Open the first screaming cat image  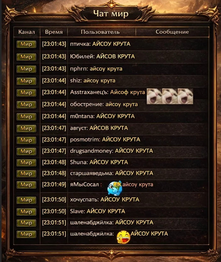point(154,96)
